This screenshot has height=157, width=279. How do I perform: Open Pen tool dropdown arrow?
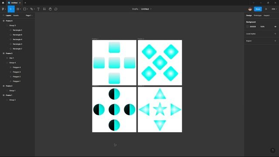(x=34, y=9)
